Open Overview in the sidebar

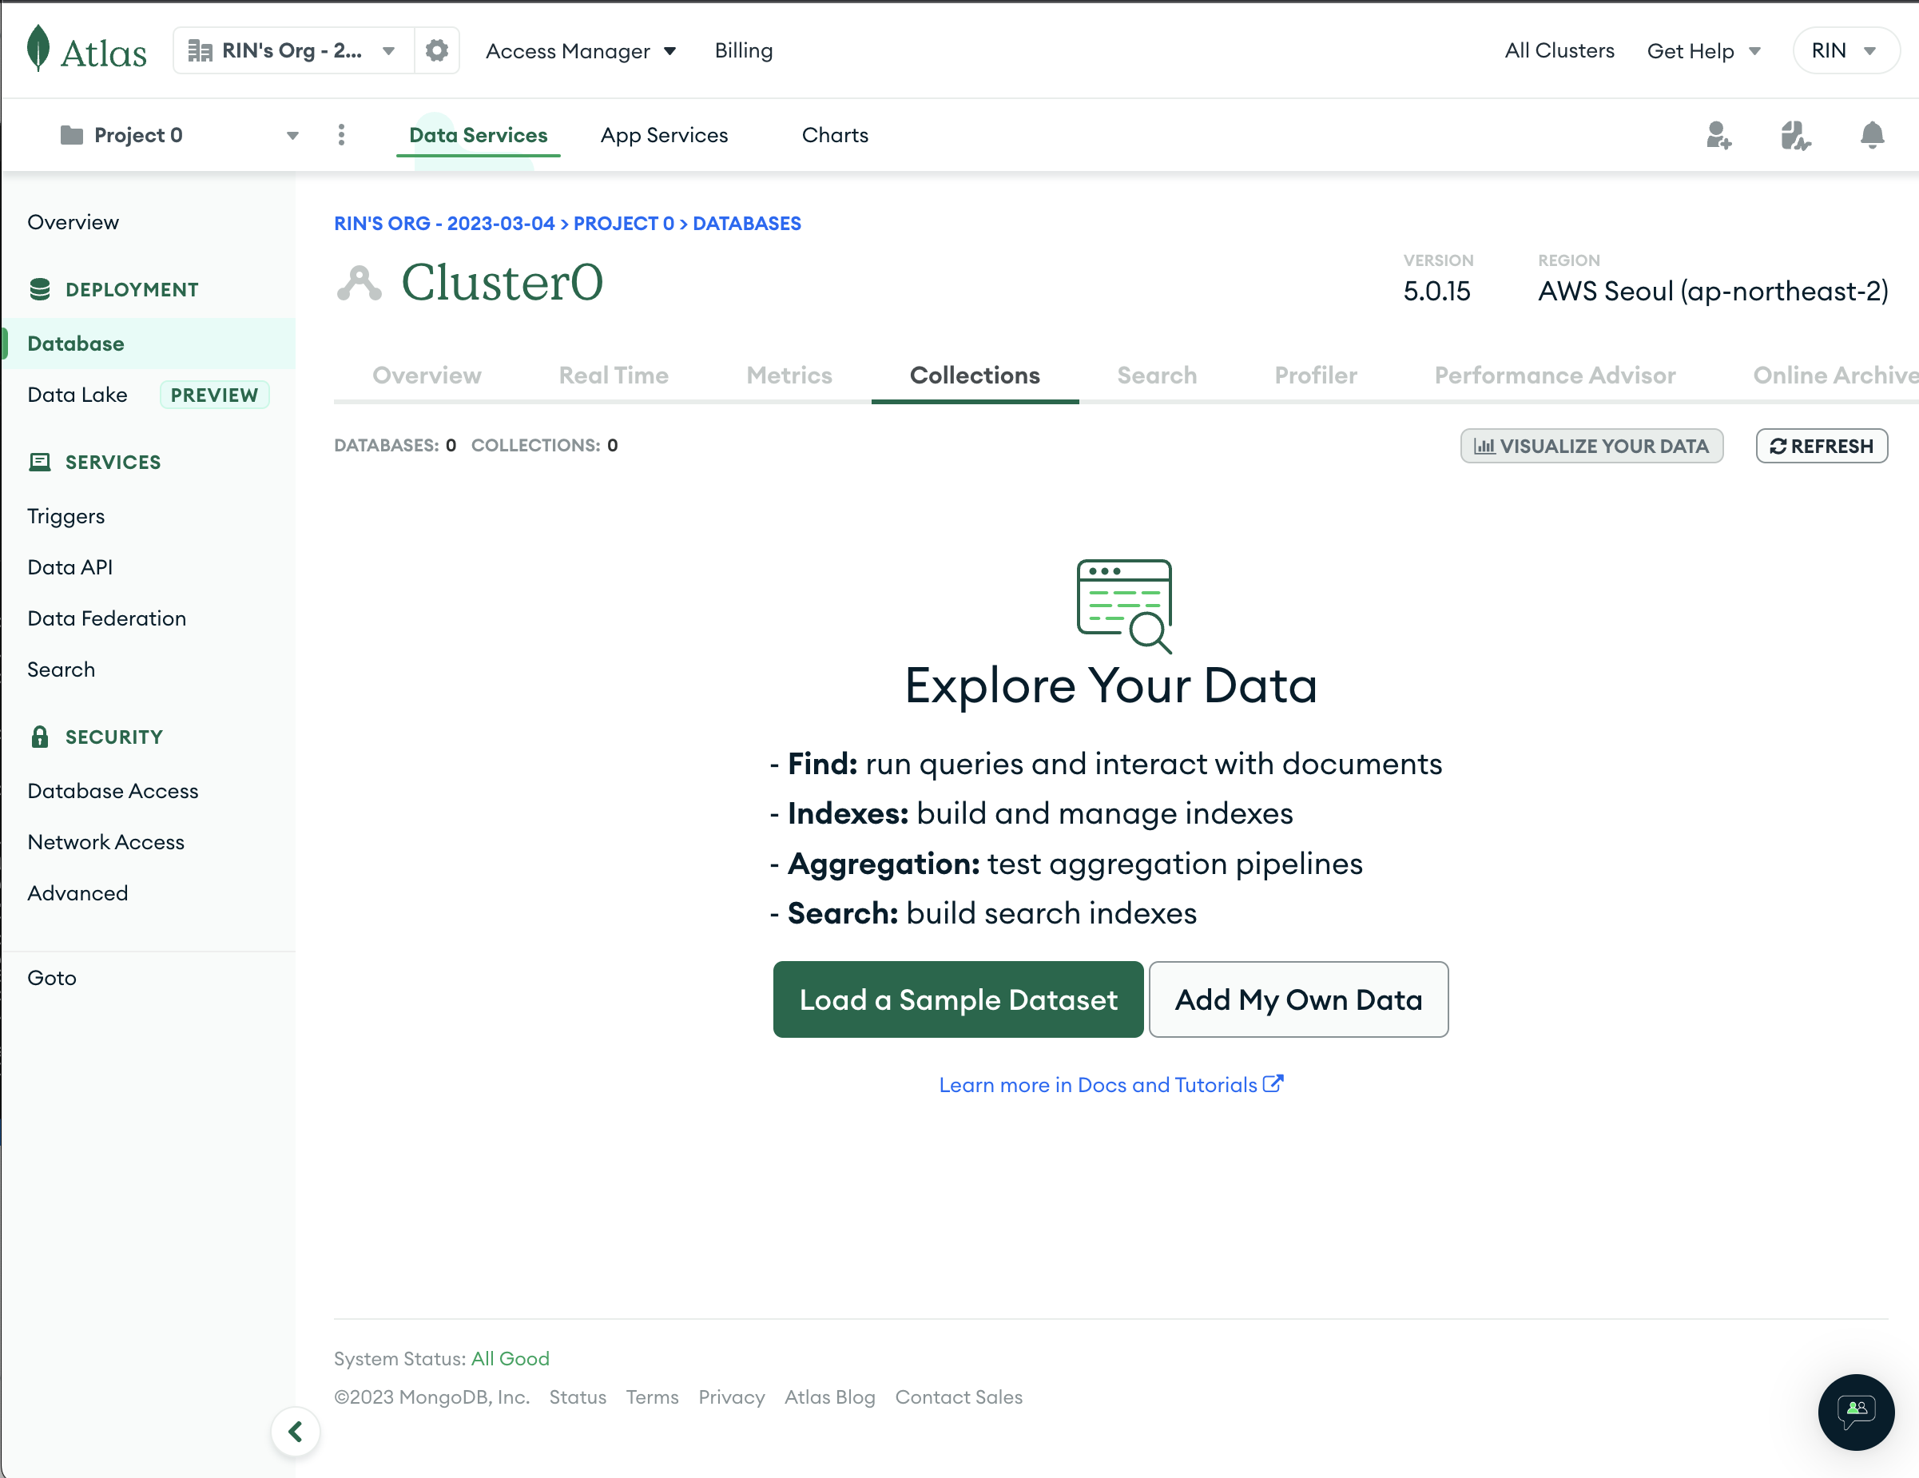click(73, 222)
